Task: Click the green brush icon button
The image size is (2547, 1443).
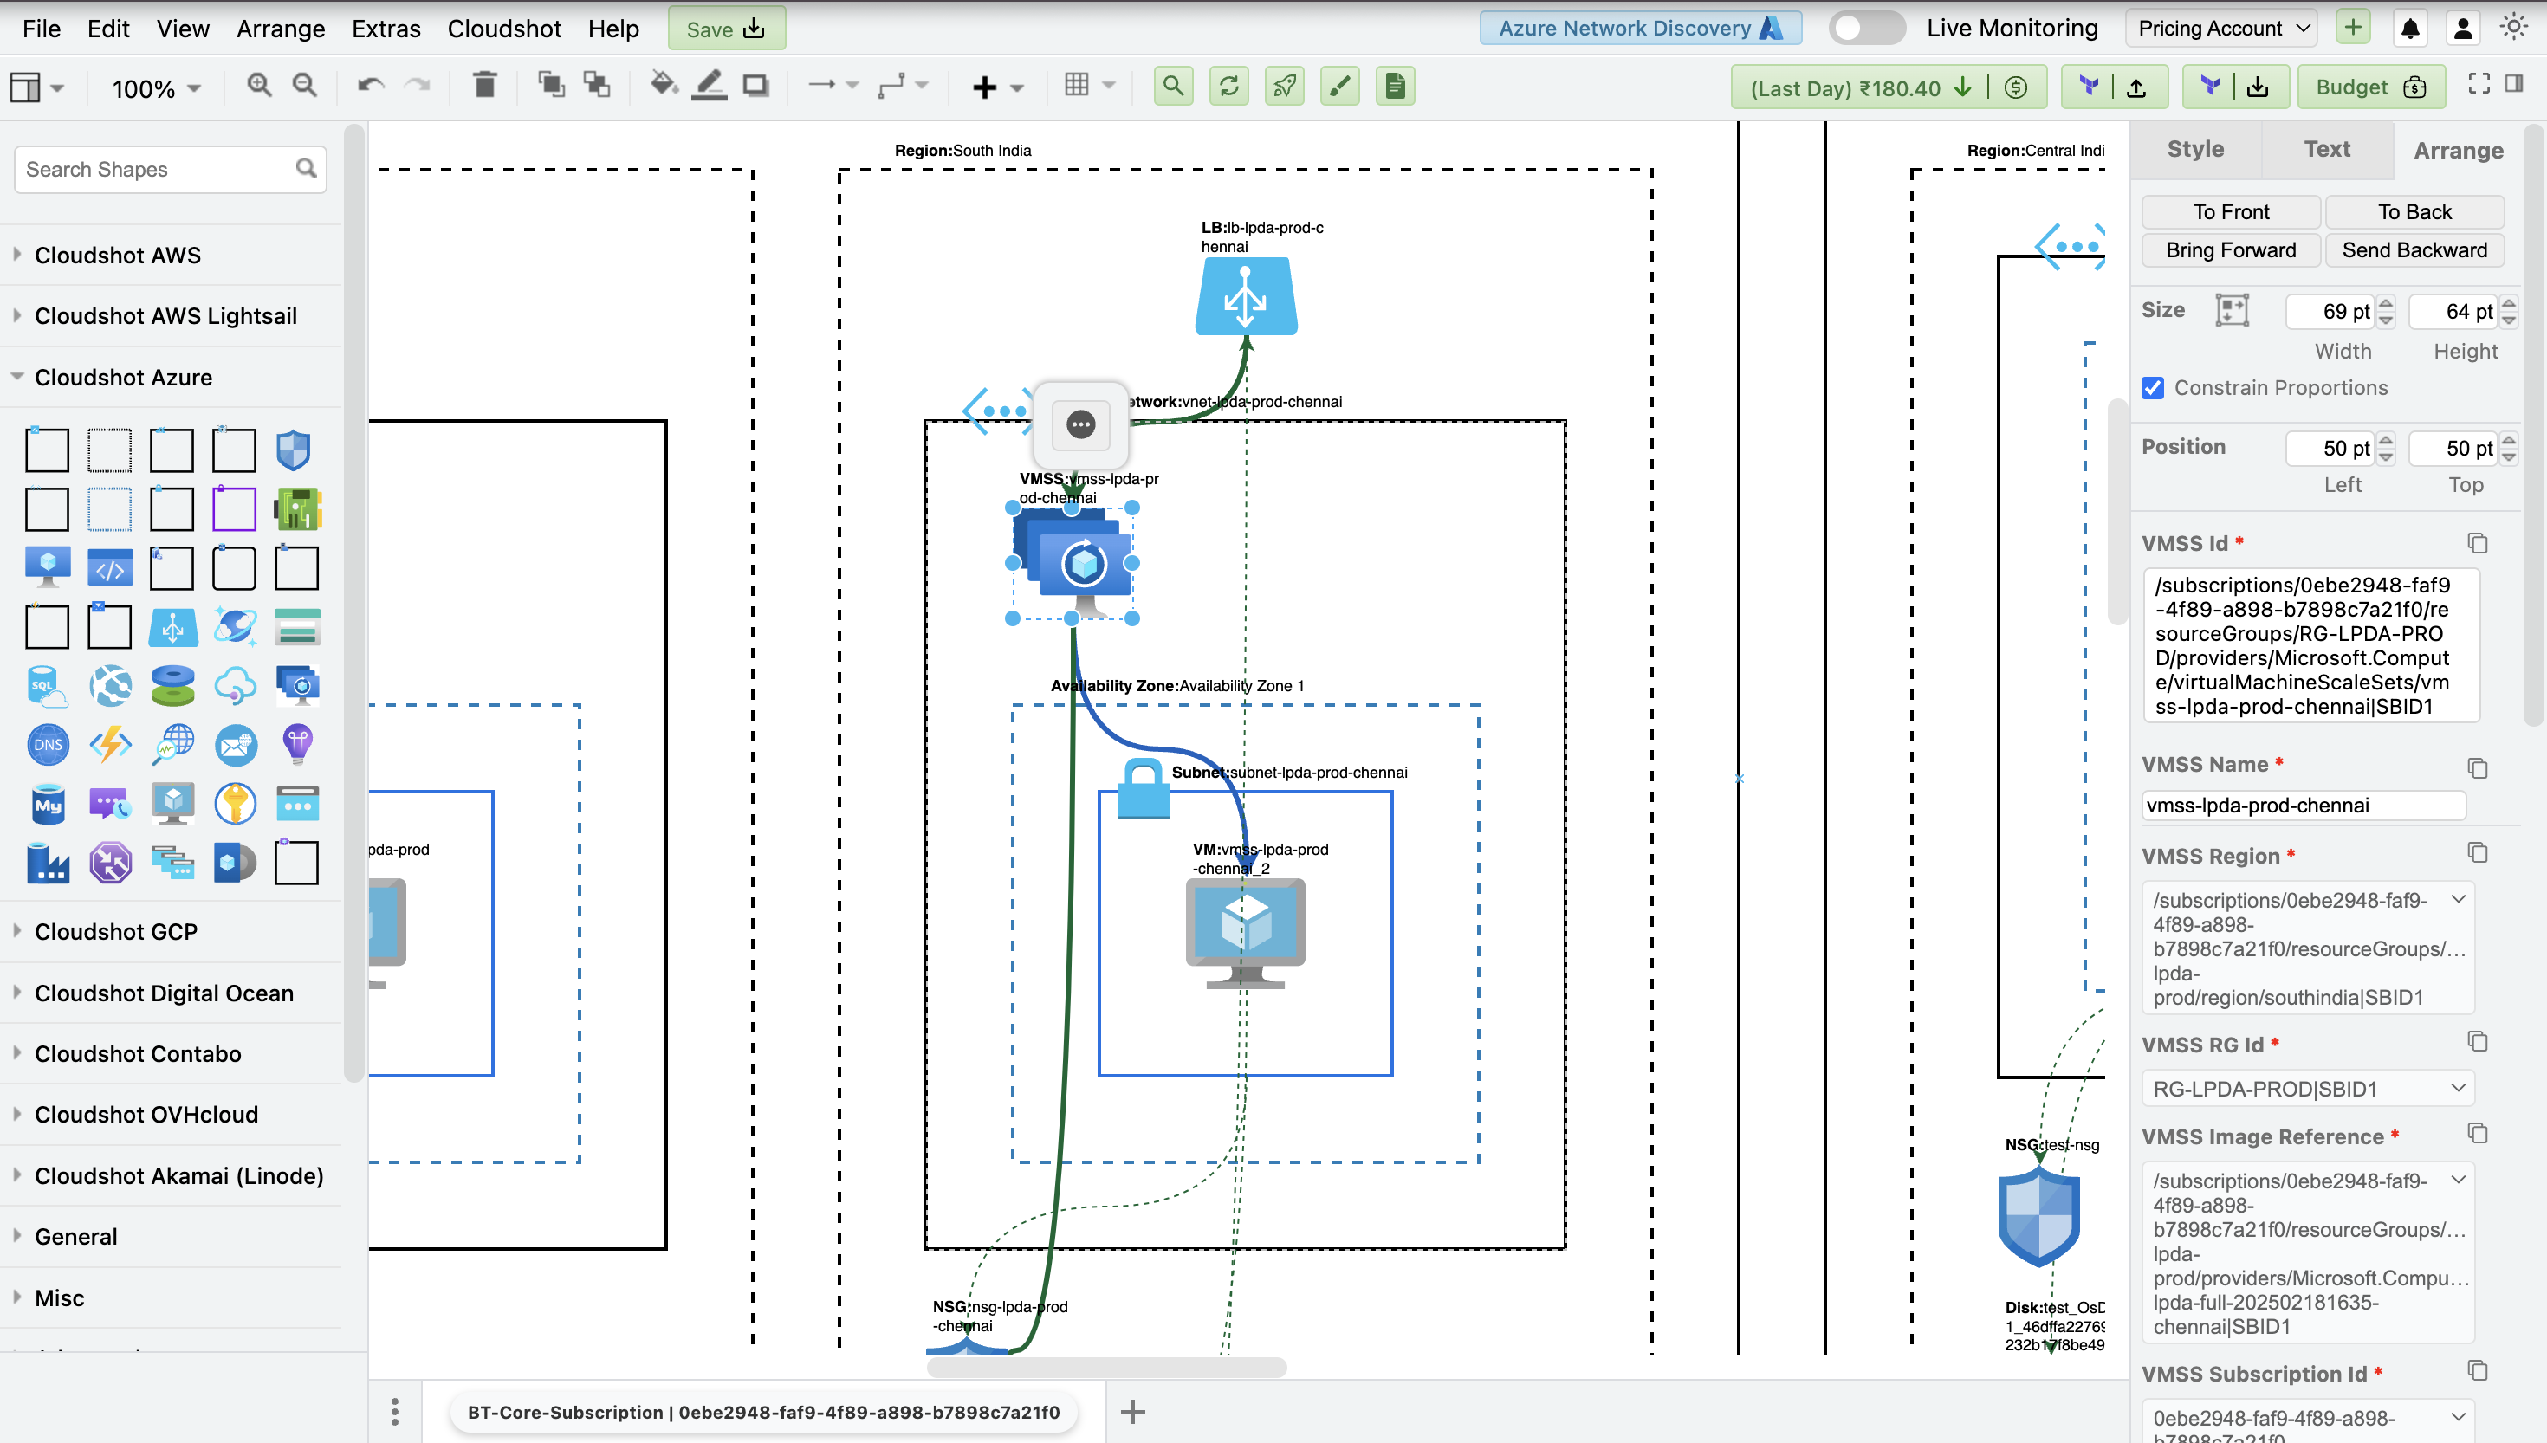Action: tap(1340, 87)
